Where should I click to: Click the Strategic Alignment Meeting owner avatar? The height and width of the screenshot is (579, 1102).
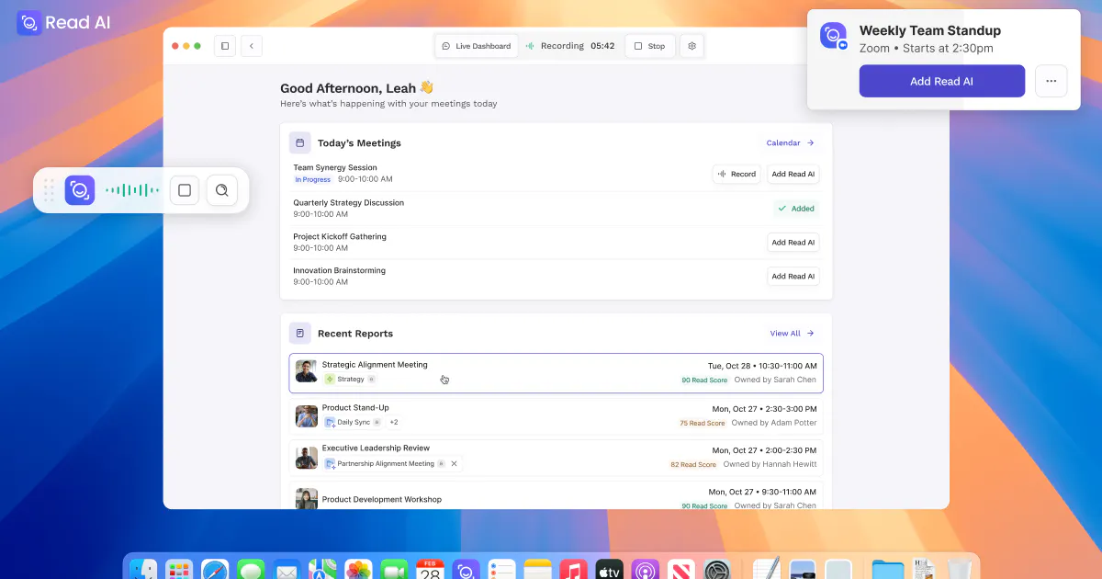click(307, 371)
